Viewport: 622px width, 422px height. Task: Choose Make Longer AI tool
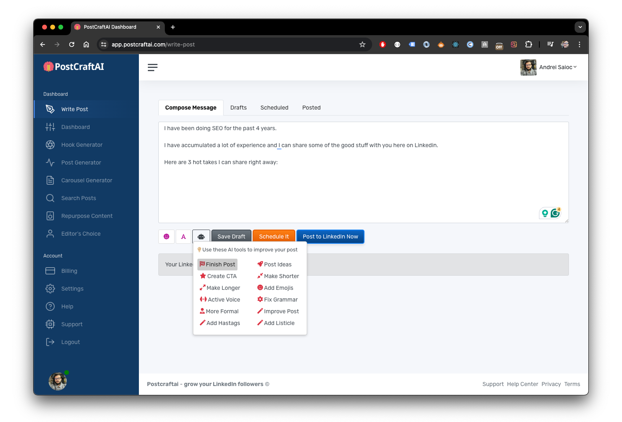220,288
